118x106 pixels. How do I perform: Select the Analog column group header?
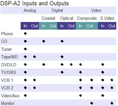[x=30, y=10]
